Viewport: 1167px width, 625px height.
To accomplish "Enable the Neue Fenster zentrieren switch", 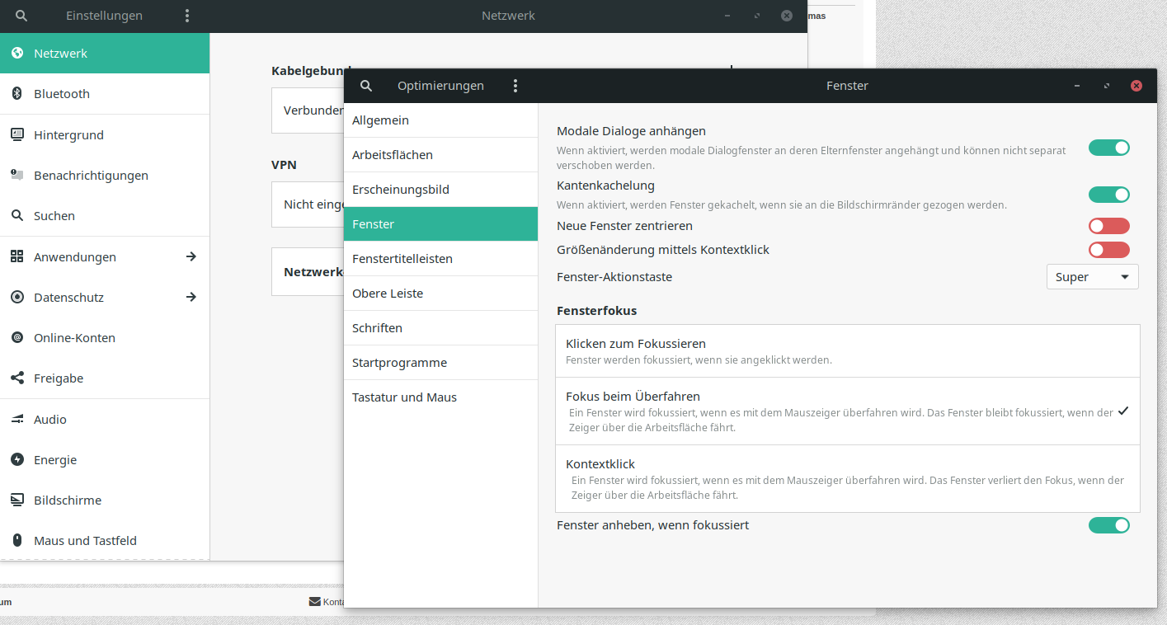I will point(1108,226).
